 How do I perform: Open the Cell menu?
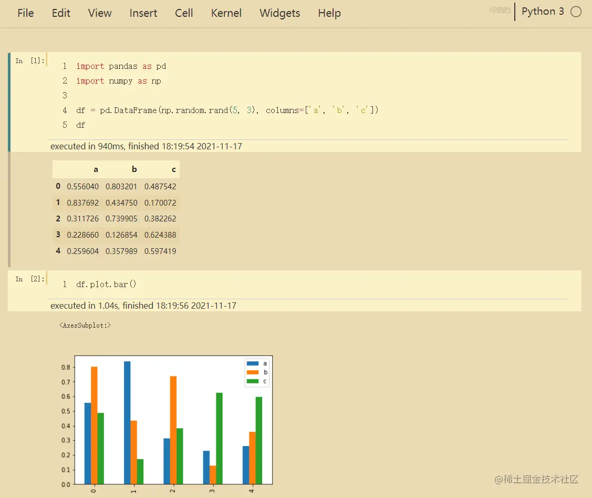click(184, 13)
